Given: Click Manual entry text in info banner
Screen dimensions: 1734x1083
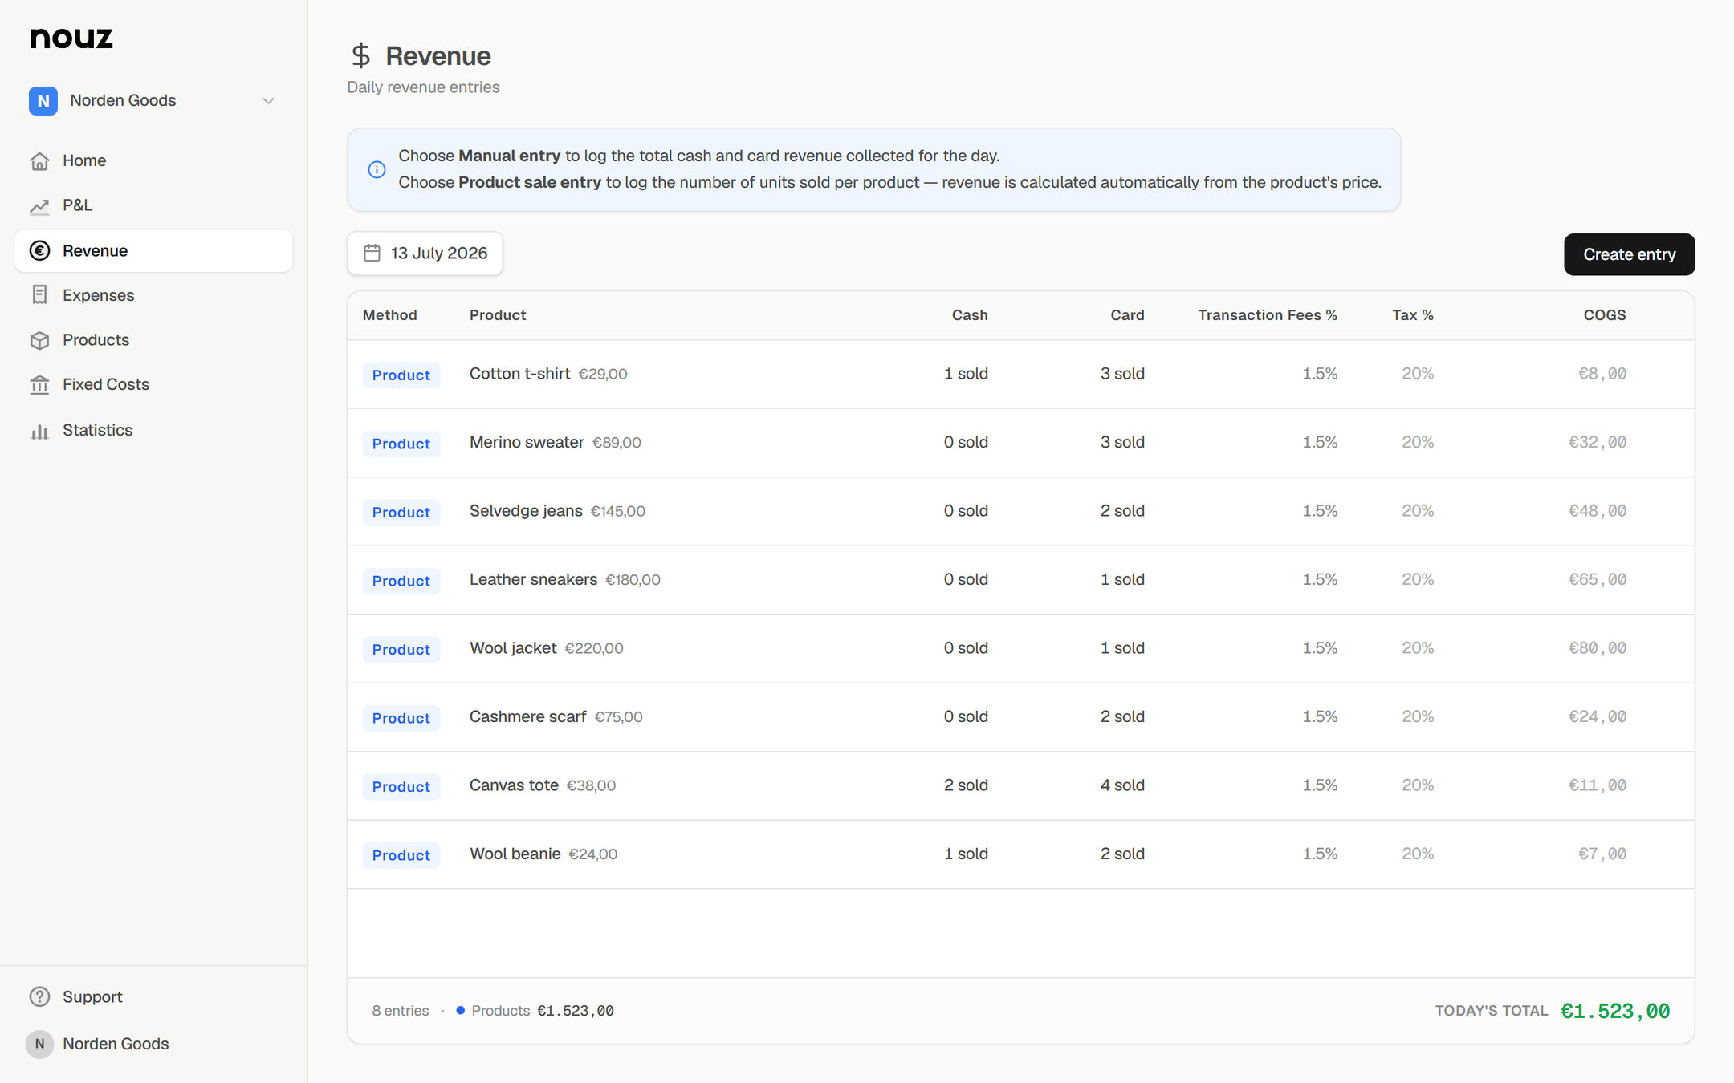Looking at the screenshot, I should [x=509, y=156].
